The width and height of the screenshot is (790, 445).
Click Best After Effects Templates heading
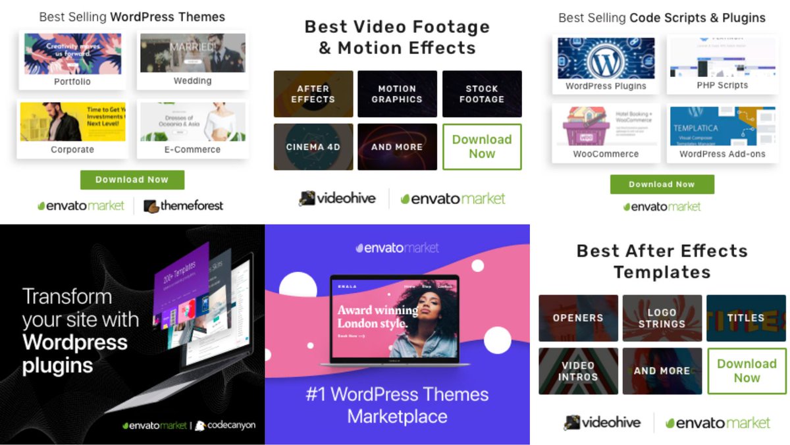[x=662, y=261]
